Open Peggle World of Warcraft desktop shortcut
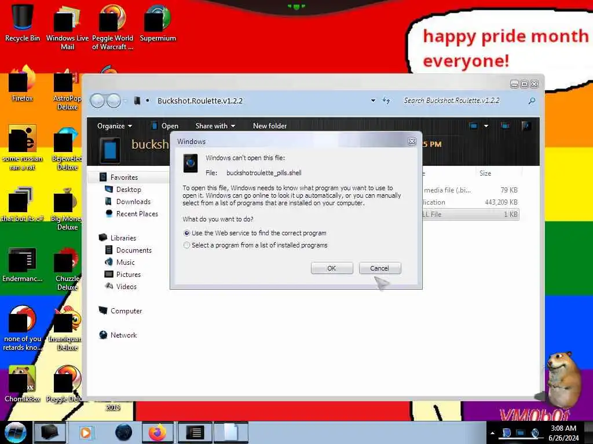This screenshot has height=444, width=593. pos(112,27)
